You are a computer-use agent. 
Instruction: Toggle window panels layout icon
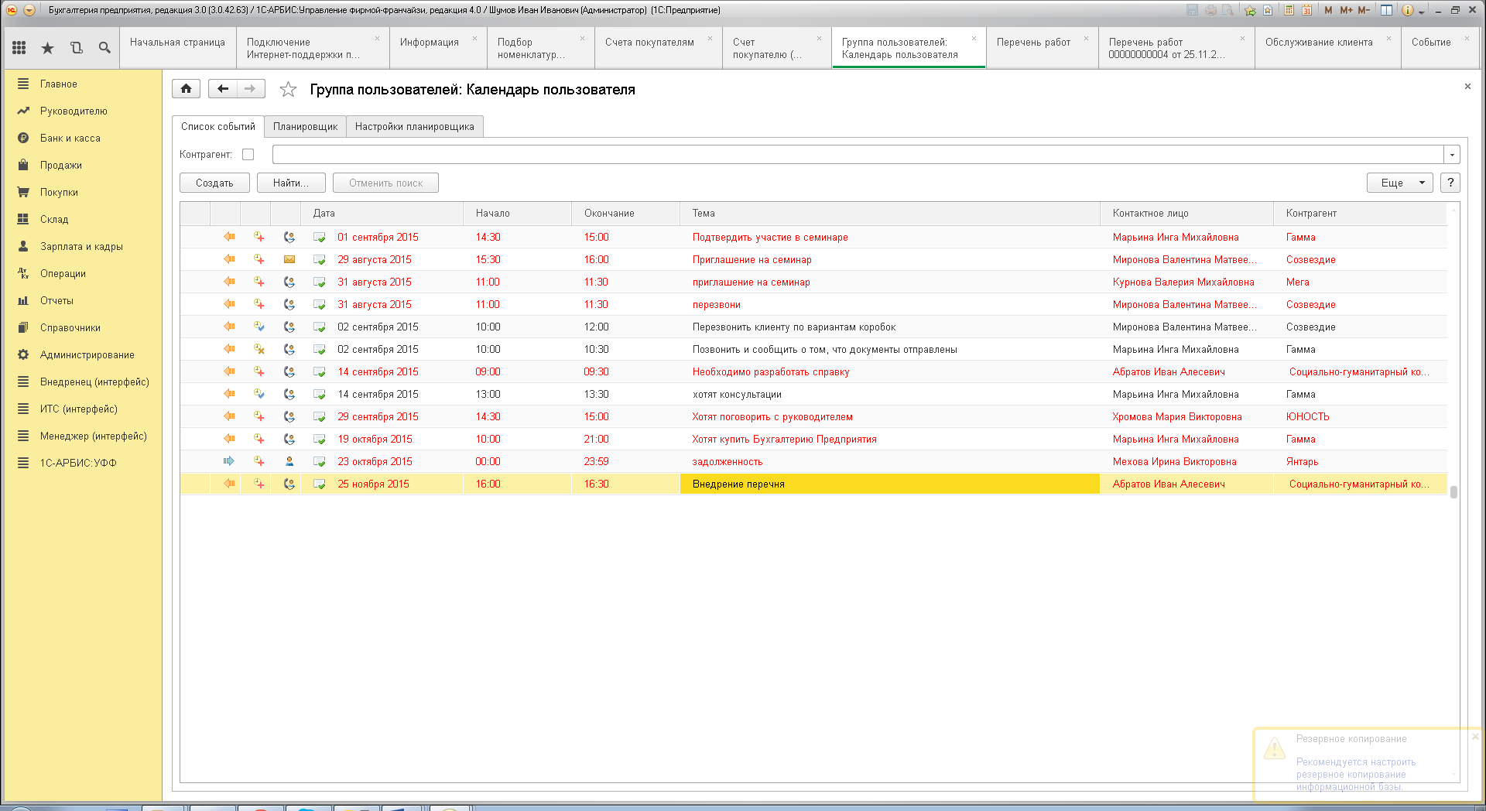(x=1386, y=10)
